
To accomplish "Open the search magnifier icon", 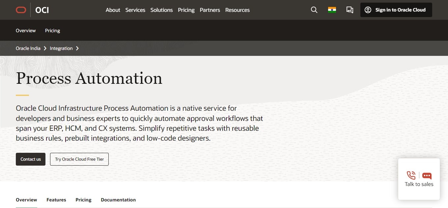I will click(x=314, y=10).
